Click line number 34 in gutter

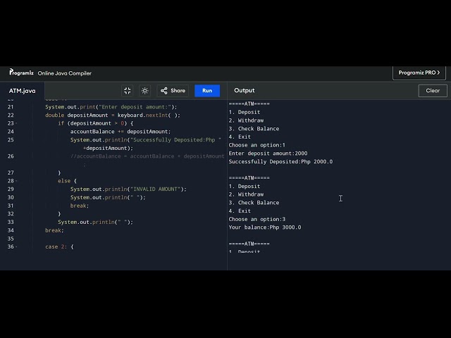point(11,230)
